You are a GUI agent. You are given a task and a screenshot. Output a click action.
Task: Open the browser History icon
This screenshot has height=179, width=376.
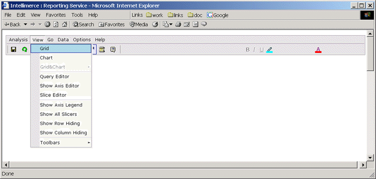pos(156,24)
